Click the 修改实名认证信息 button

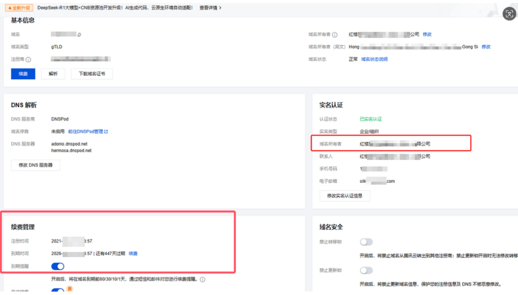coord(345,196)
